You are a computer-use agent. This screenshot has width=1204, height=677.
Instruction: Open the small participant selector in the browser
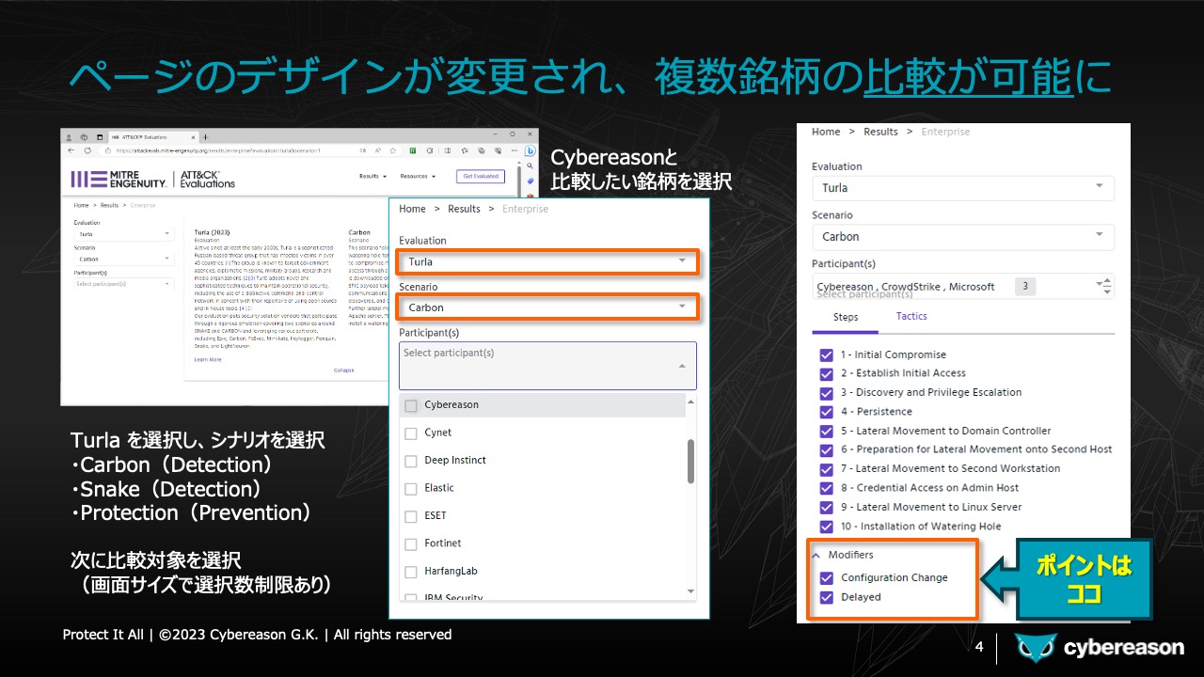pyautogui.click(x=124, y=284)
